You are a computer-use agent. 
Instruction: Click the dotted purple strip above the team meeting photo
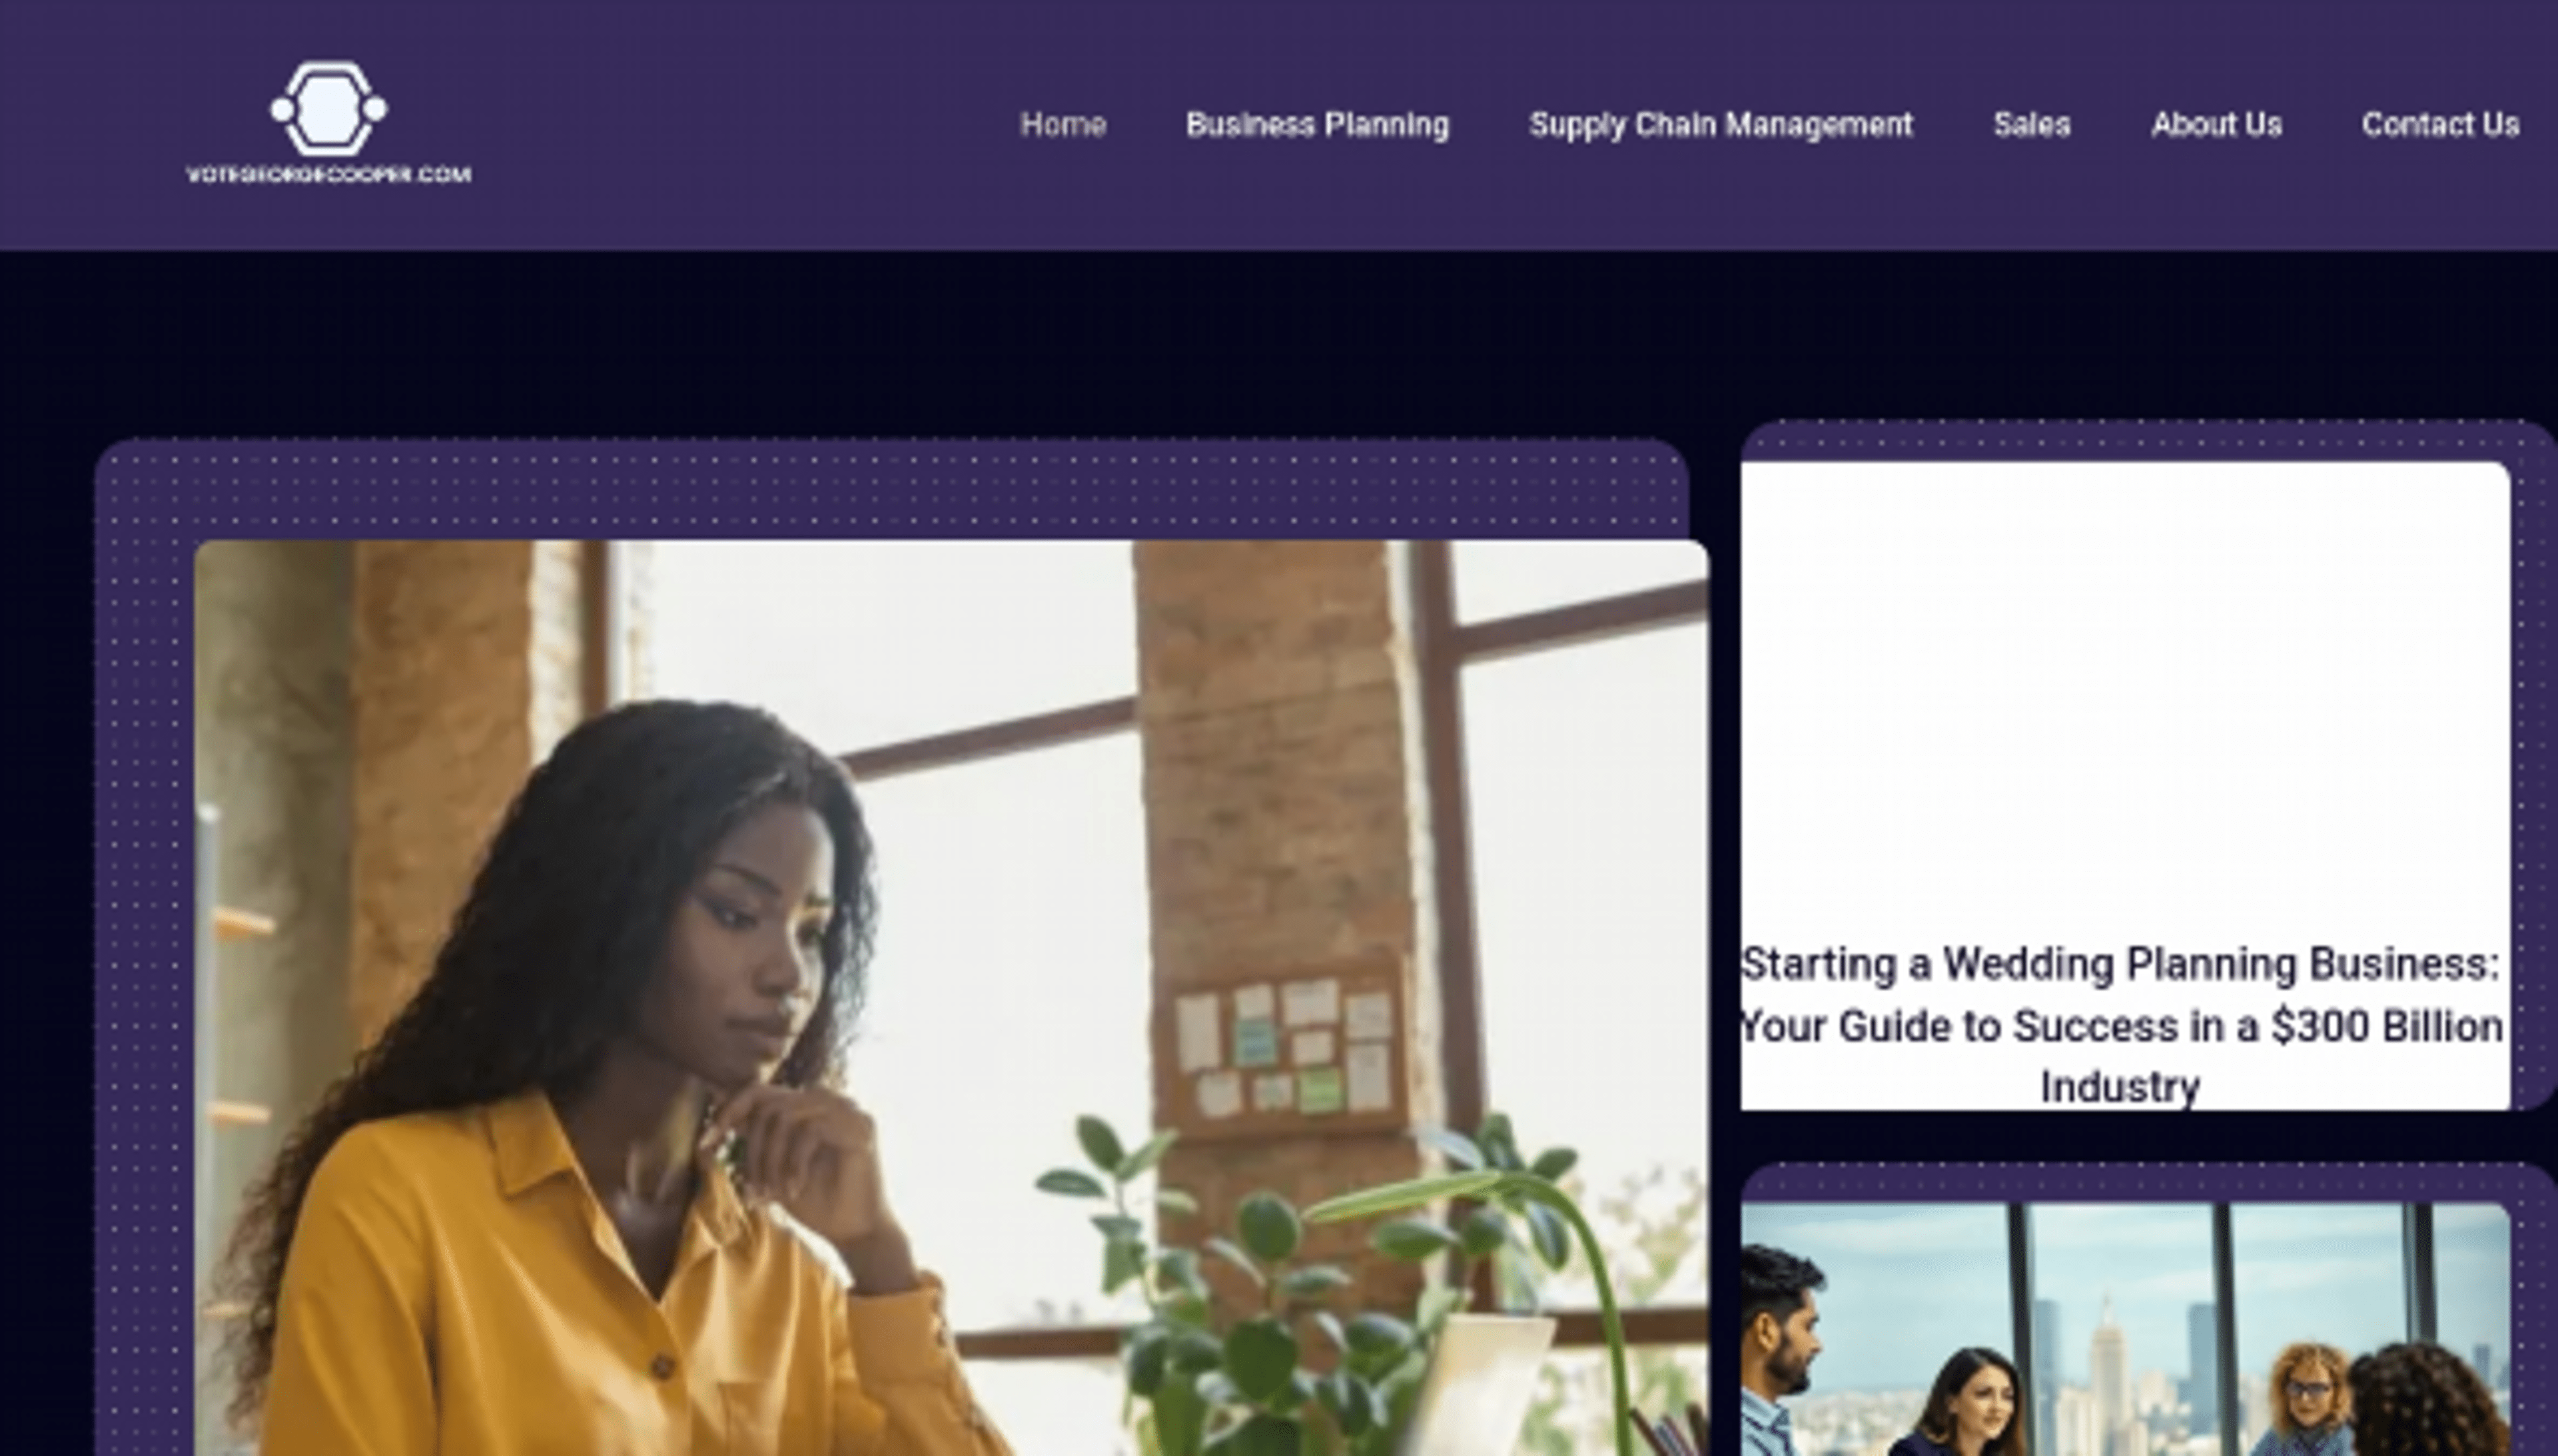click(2145, 1183)
